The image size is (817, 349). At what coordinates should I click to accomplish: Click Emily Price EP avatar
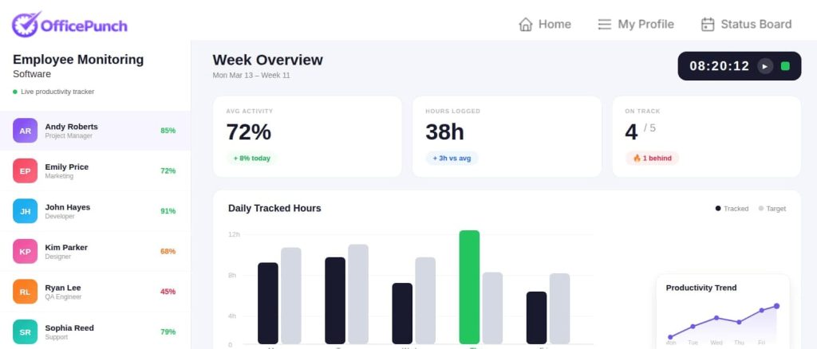pyautogui.click(x=26, y=171)
